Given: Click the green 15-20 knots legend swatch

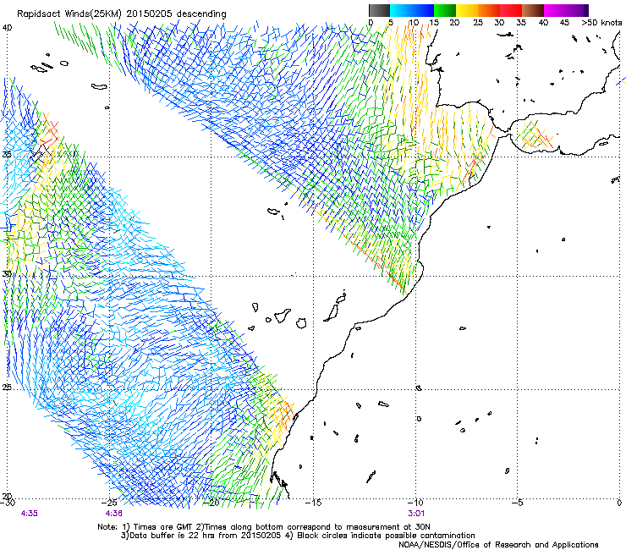Looking at the screenshot, I should click(445, 10).
